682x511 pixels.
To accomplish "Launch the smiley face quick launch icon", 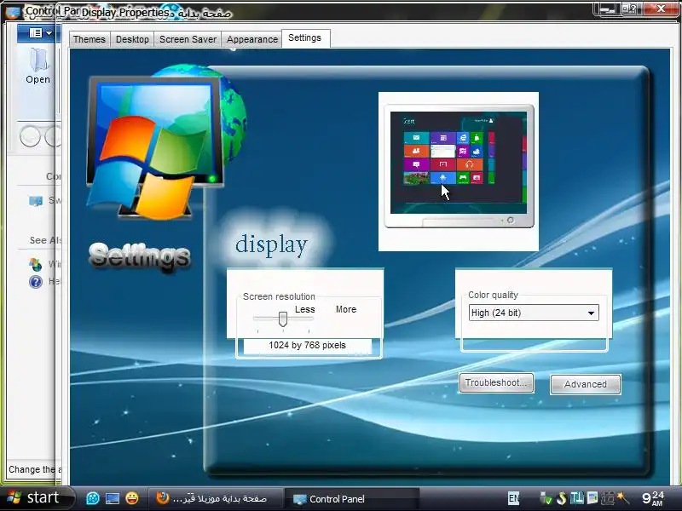I will tap(132, 498).
